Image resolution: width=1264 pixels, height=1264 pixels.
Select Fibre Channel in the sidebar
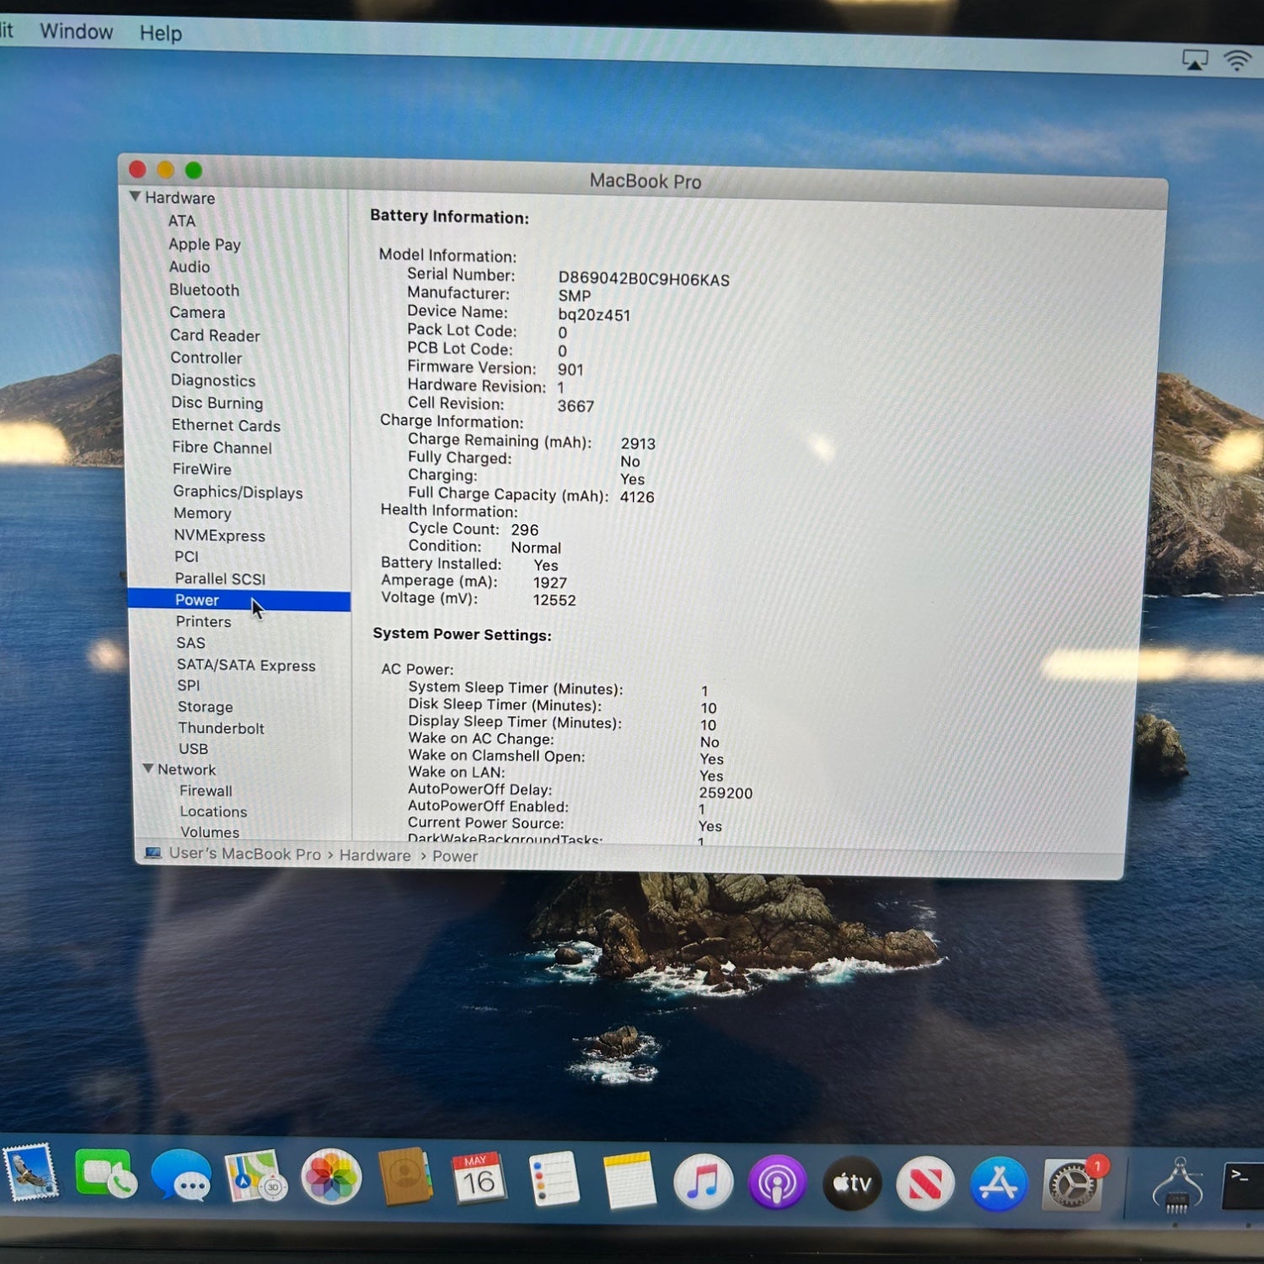(222, 447)
